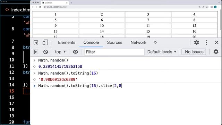
Task: Clear the console output
Action: coord(45,52)
